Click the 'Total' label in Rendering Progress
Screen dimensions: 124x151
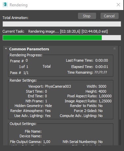tap(47, 66)
